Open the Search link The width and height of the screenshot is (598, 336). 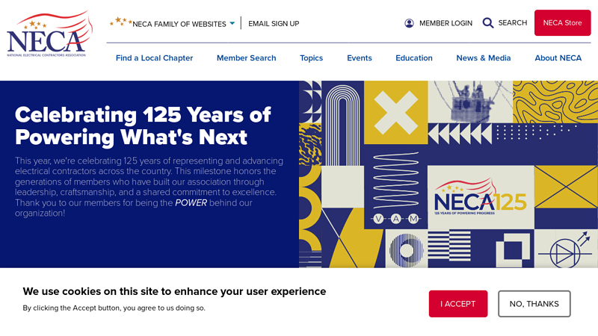pos(513,23)
